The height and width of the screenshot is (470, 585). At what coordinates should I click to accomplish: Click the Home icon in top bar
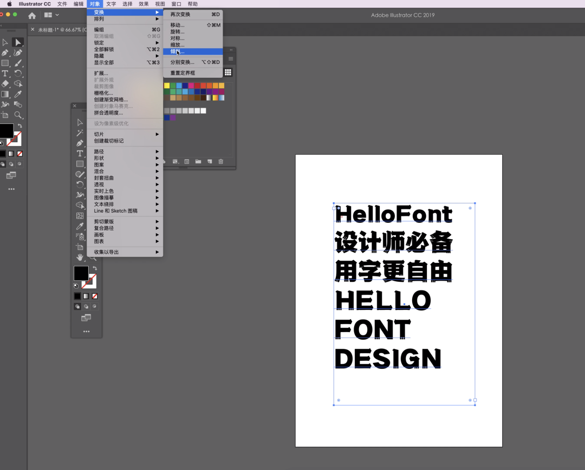click(32, 16)
